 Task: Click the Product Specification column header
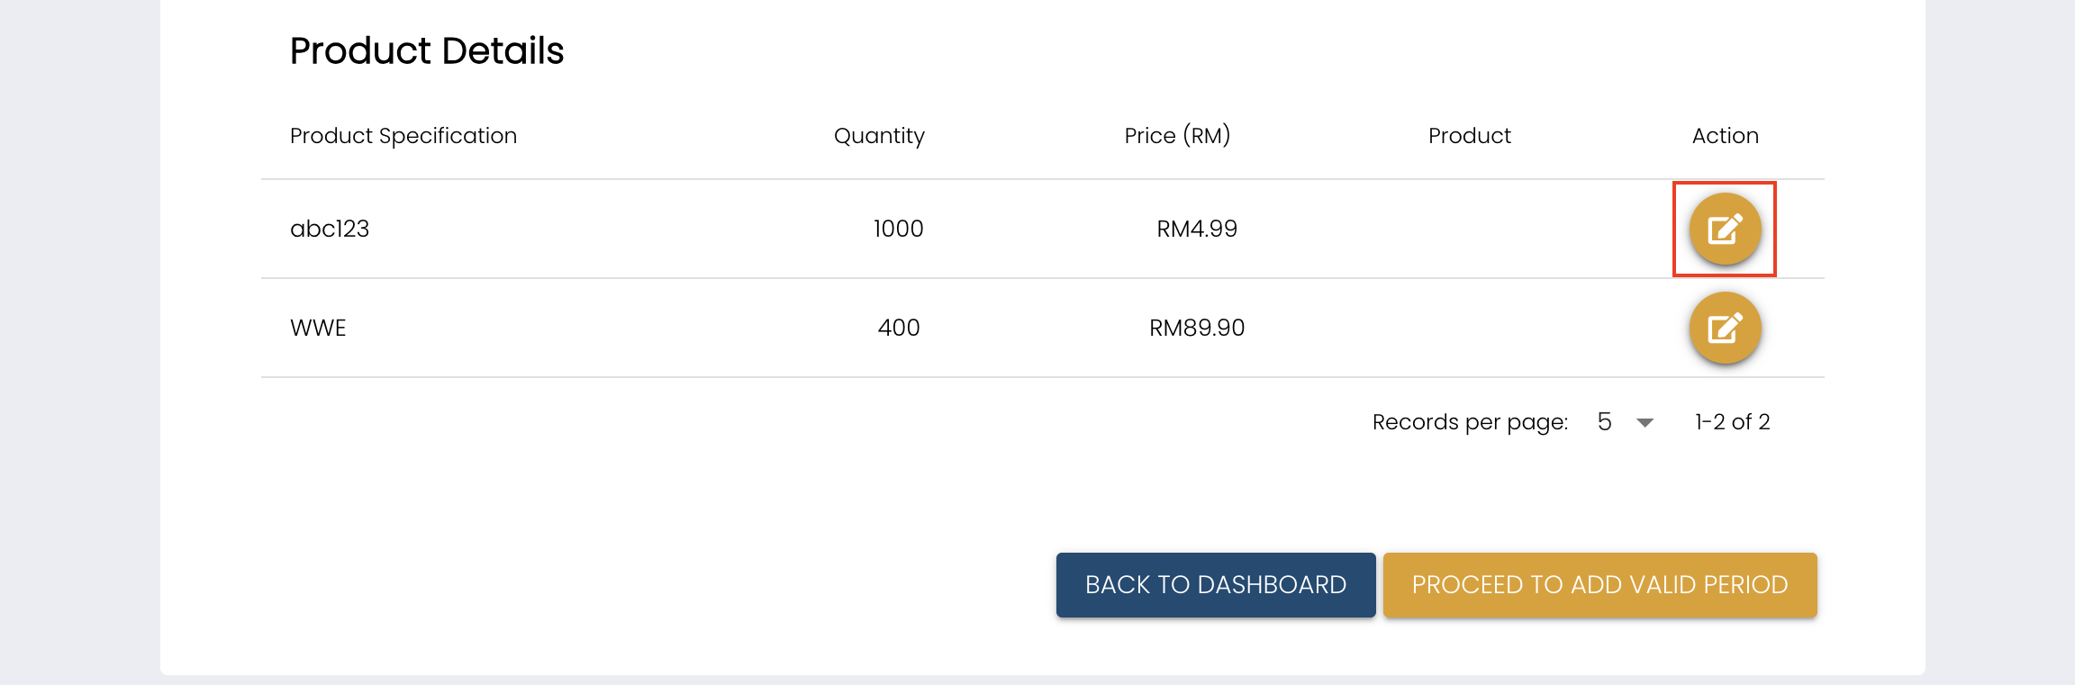click(403, 136)
